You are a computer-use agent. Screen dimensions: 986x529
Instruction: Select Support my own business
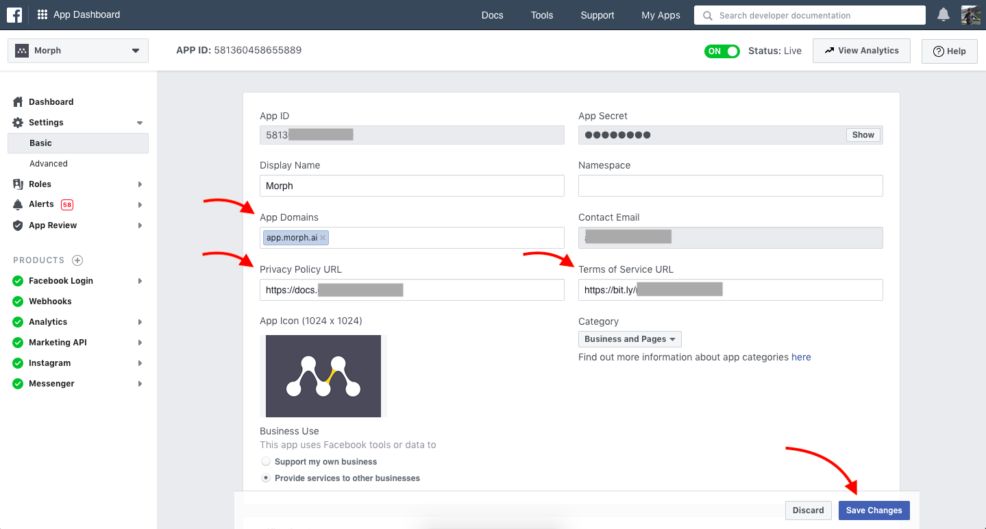pos(266,462)
